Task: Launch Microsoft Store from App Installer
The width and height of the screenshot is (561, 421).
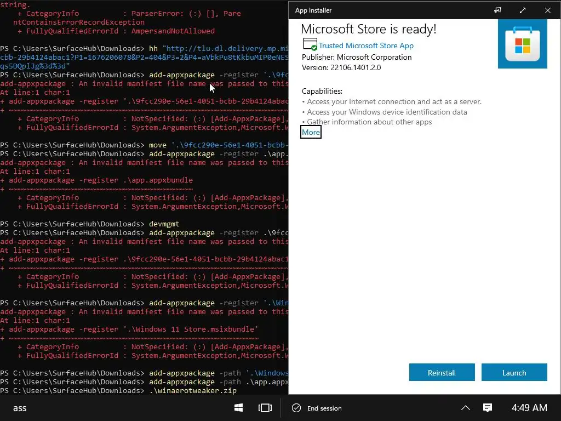Action: tap(514, 372)
